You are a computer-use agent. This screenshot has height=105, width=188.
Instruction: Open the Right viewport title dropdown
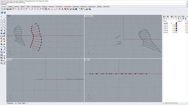(x=89, y=60)
